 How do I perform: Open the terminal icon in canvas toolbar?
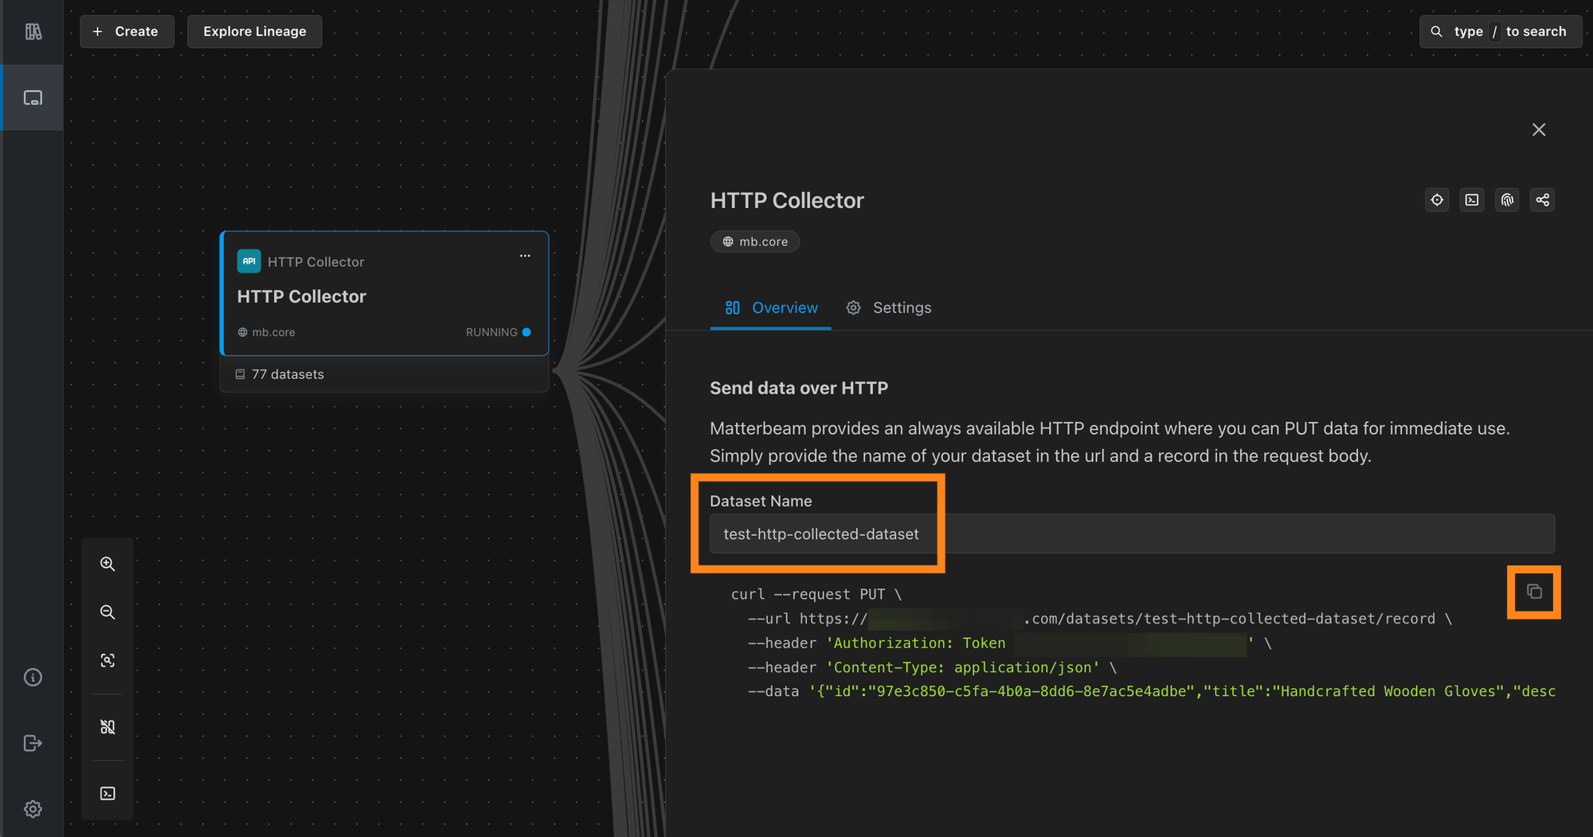click(x=108, y=793)
